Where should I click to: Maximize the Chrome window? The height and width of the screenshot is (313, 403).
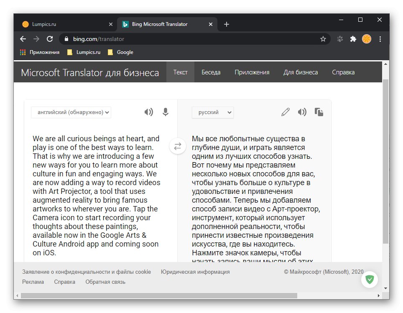[x=360, y=20]
